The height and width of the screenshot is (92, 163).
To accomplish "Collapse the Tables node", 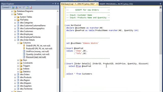I will click(x=12, y=14).
